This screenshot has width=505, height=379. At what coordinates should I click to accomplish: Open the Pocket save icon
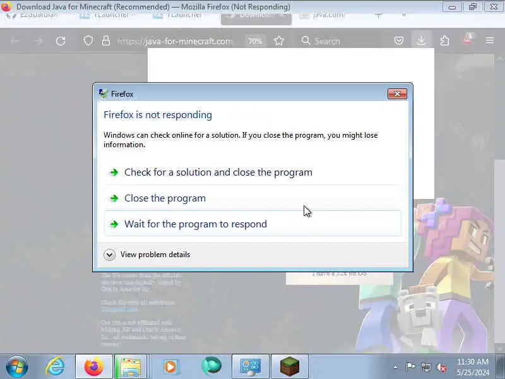399,40
